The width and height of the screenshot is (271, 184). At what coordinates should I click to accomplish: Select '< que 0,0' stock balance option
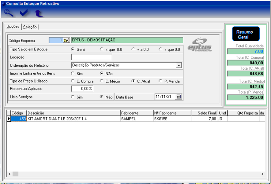[x=102, y=49]
